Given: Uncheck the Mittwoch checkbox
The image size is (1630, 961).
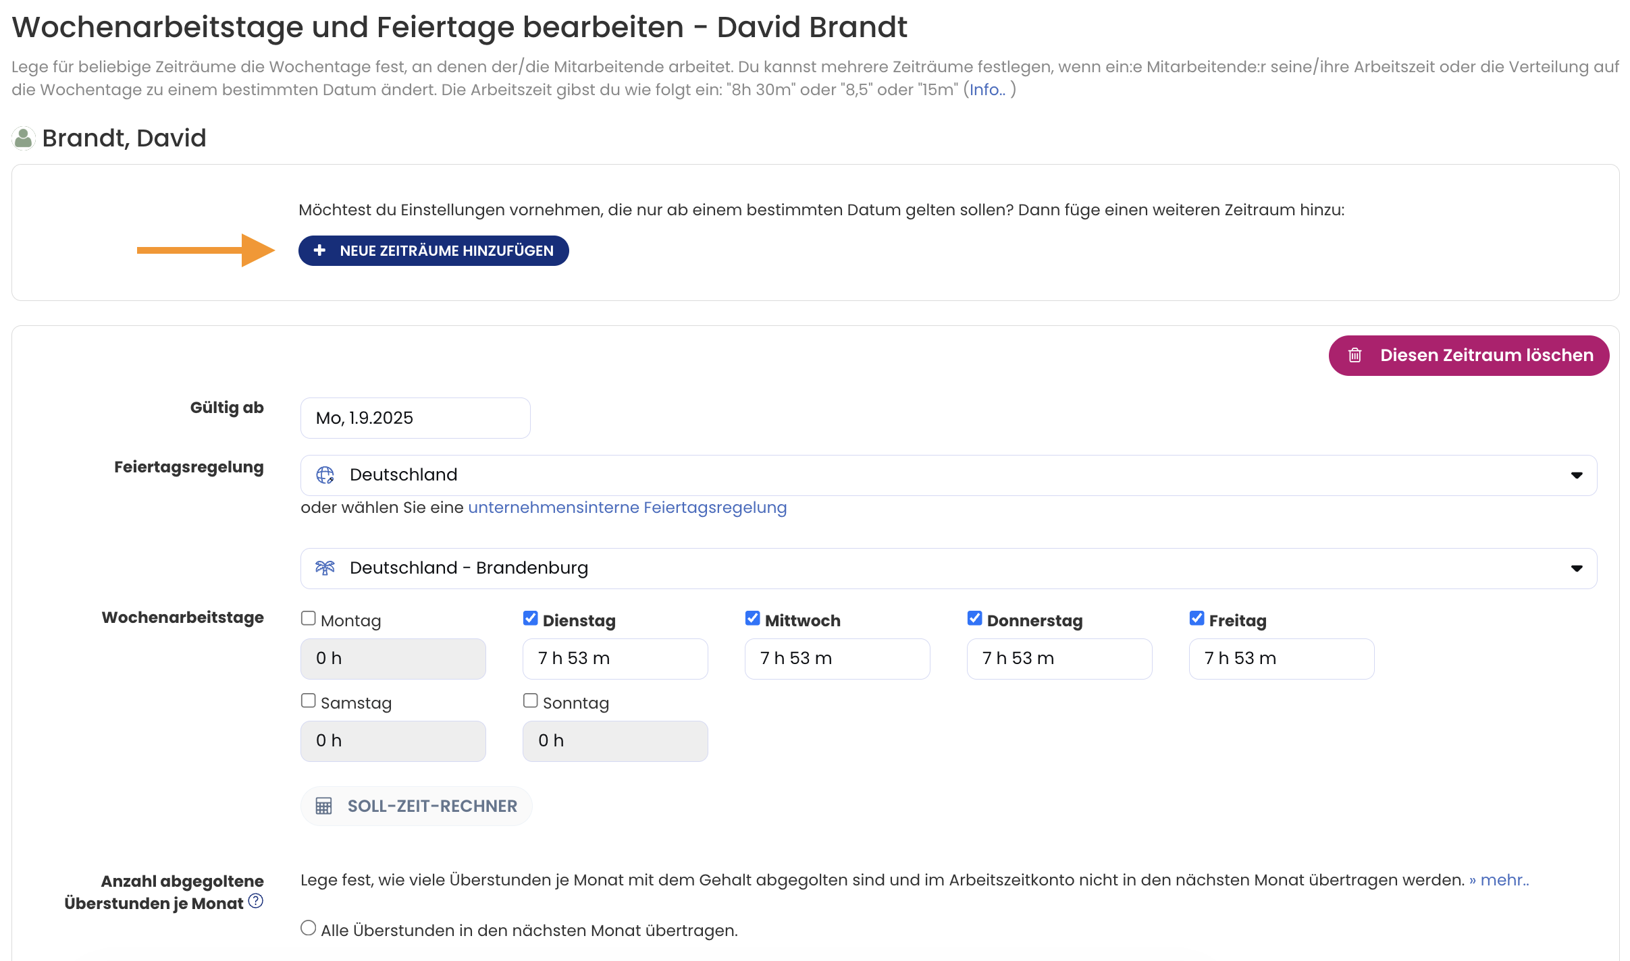Looking at the screenshot, I should pyautogui.click(x=753, y=618).
